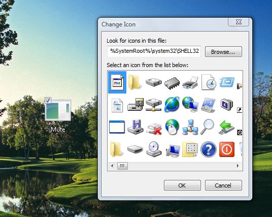Select the printer icon in the list
Viewport: 272px width, 217px height.
pos(190,83)
